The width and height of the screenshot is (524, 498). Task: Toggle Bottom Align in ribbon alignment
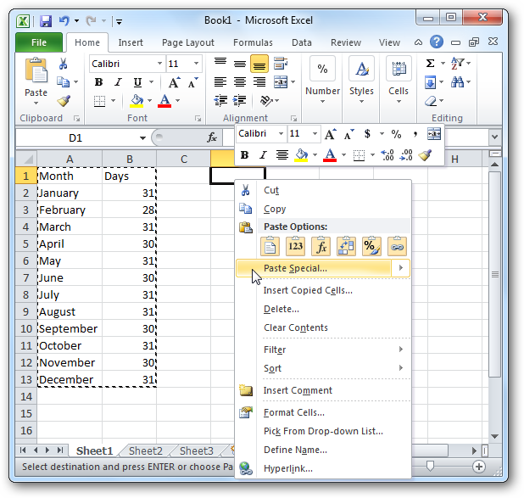tap(259, 64)
